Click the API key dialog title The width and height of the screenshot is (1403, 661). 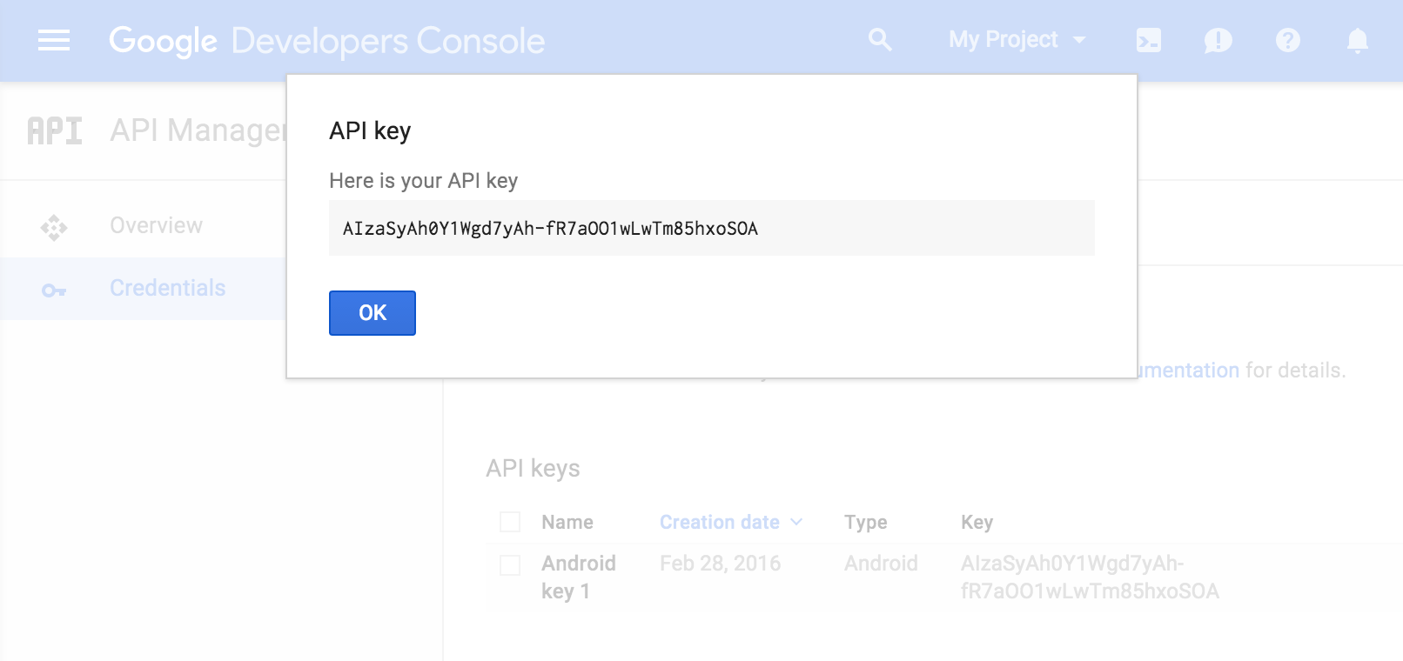(x=370, y=131)
